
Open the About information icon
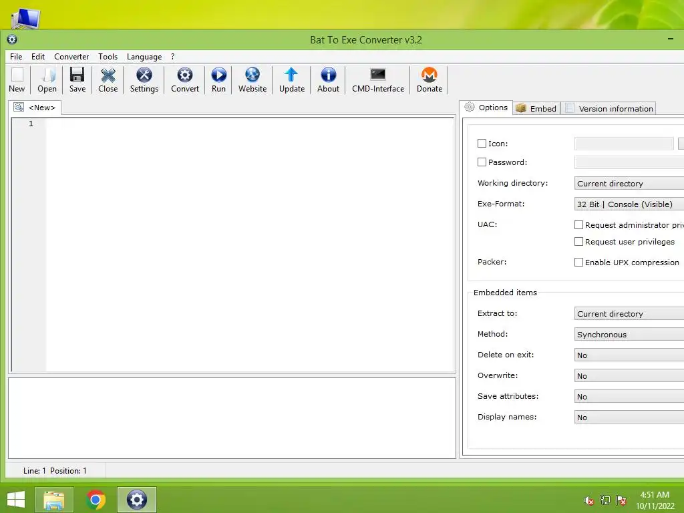click(x=328, y=80)
